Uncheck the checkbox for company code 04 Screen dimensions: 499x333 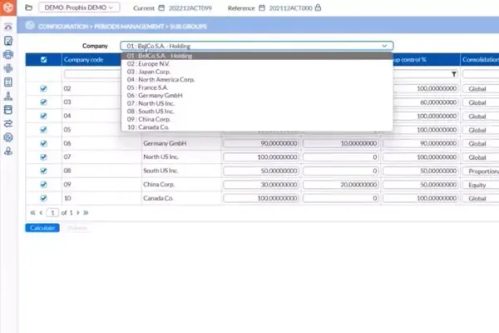click(43, 116)
